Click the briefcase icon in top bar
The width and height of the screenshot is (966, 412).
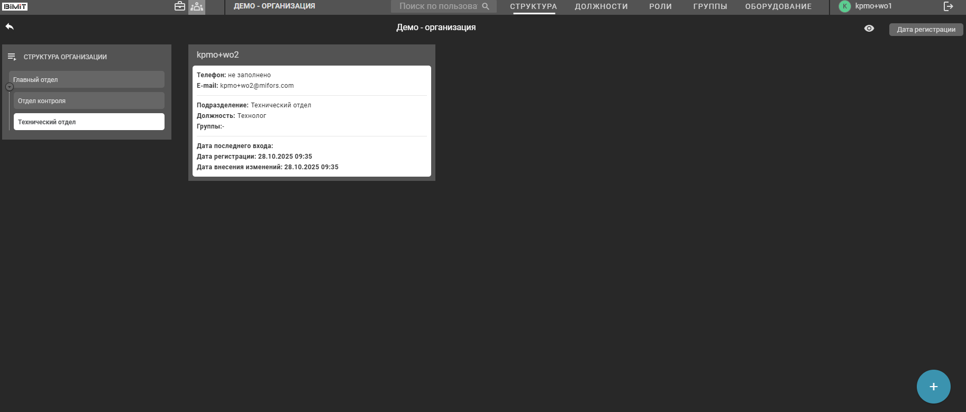coord(180,6)
